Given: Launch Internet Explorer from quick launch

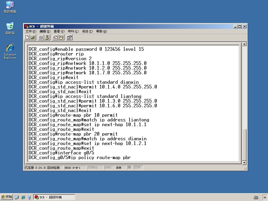Looking at the screenshot, I should 23,197.
